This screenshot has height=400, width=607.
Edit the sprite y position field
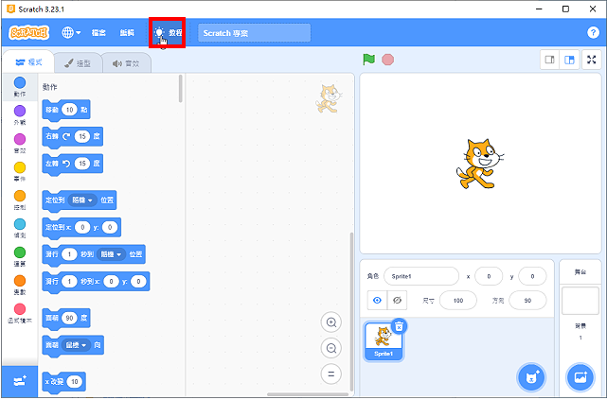[x=532, y=276]
